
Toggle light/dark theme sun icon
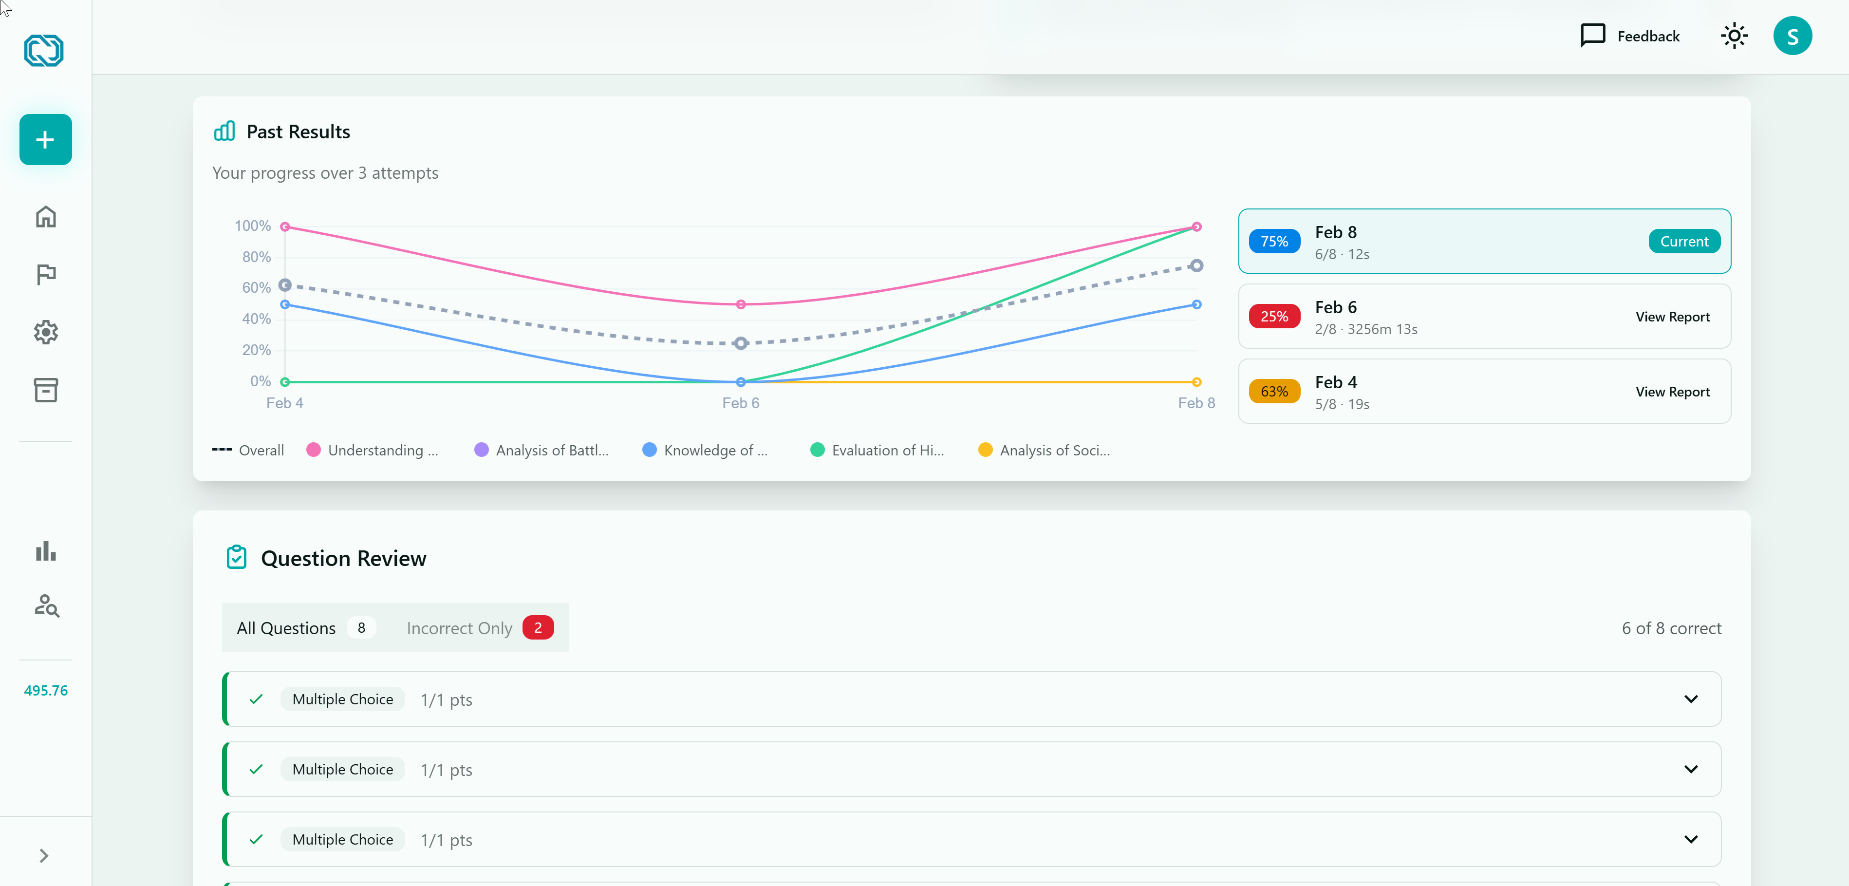[1734, 36]
